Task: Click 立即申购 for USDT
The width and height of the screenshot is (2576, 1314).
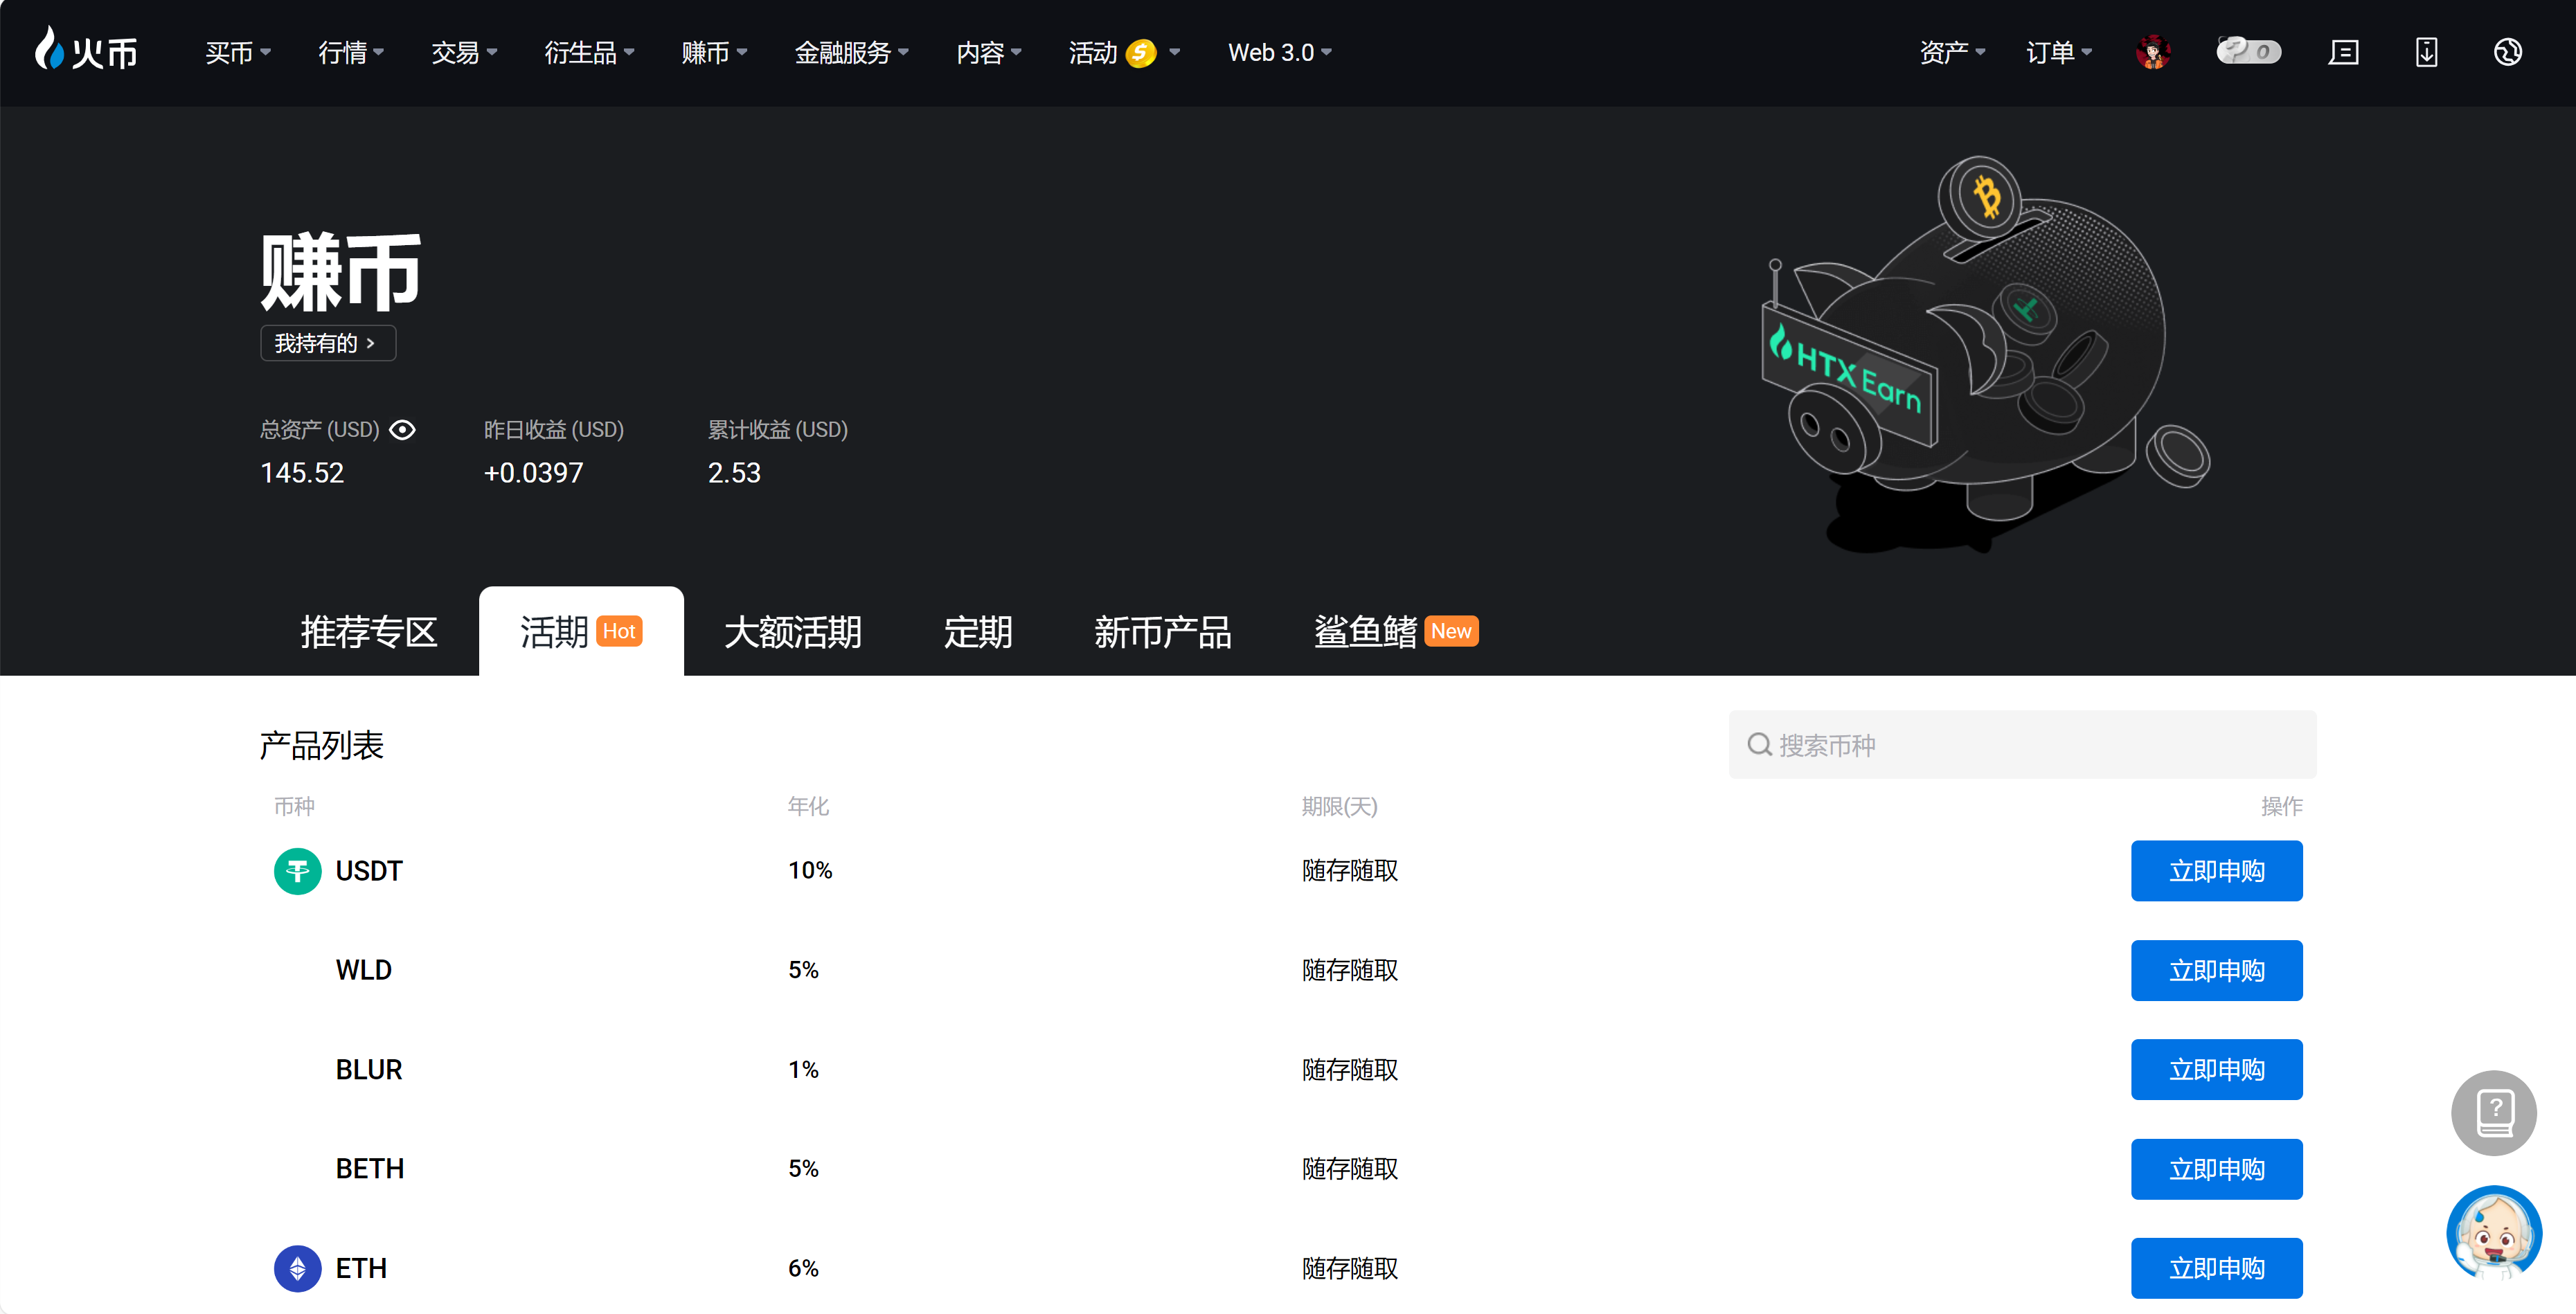Action: tap(2216, 871)
